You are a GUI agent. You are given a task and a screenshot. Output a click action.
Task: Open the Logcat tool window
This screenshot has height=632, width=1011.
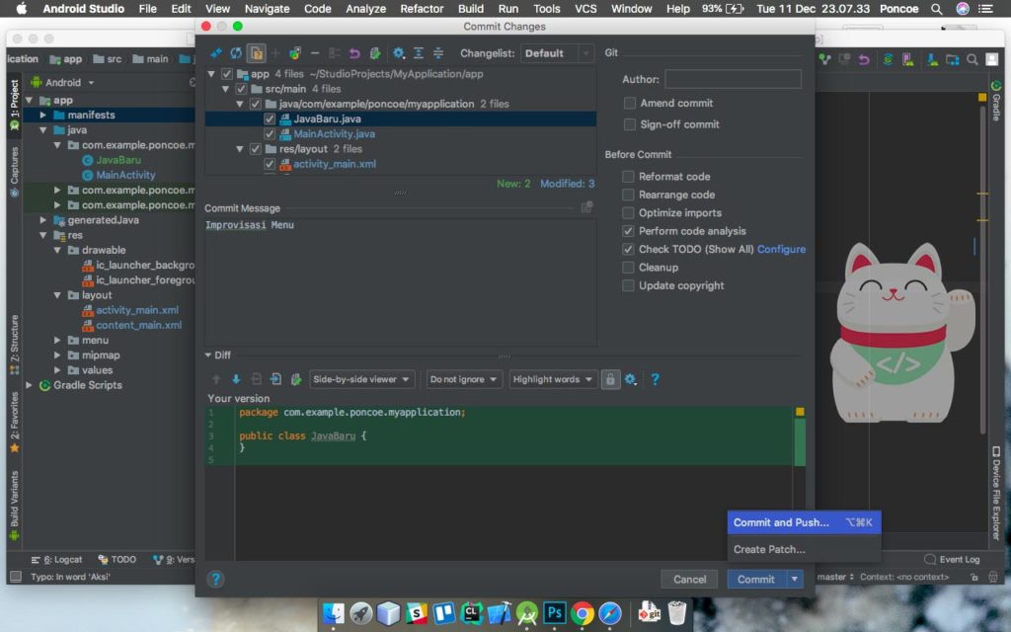click(56, 559)
